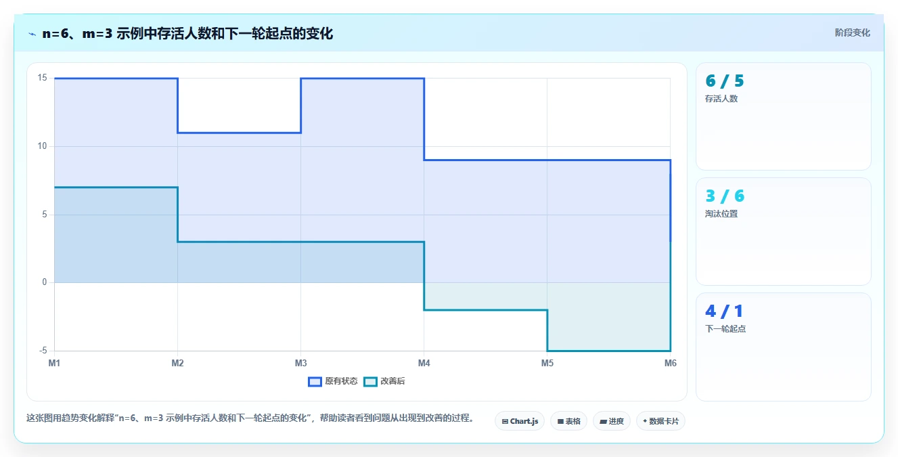Click the 3 / 6 value text

point(724,196)
